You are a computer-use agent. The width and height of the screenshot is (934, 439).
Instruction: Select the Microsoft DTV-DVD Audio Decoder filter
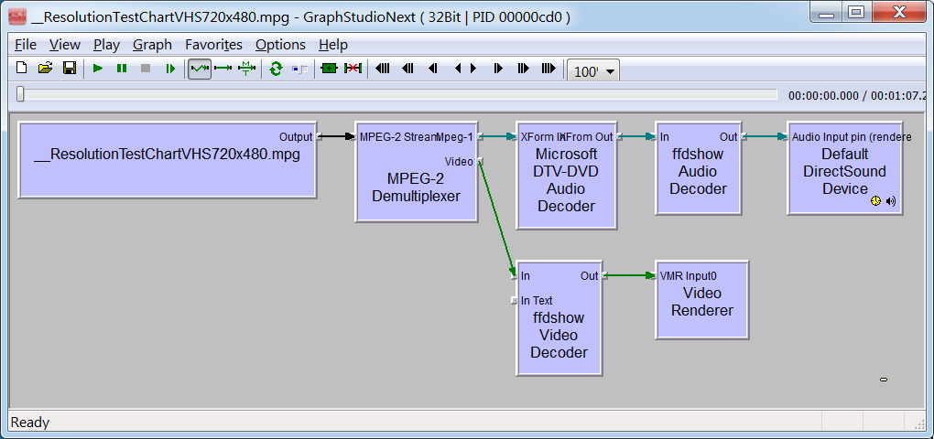pyautogui.click(x=566, y=176)
